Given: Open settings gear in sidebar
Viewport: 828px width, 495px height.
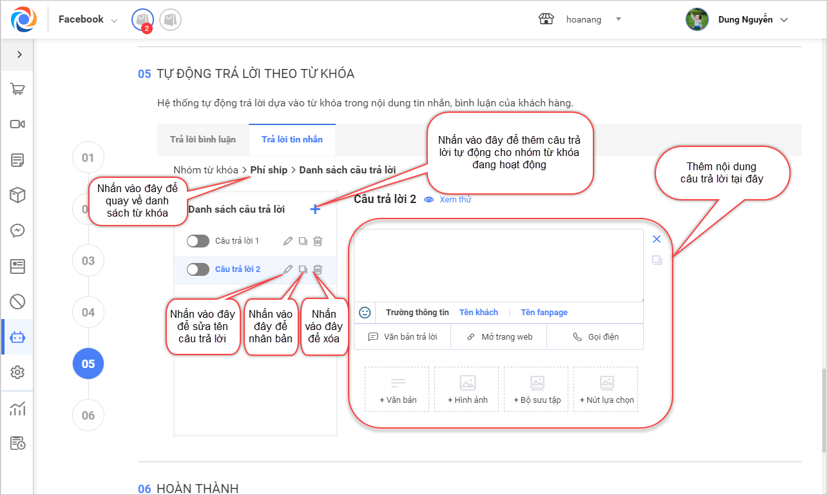Looking at the screenshot, I should pos(17,373).
